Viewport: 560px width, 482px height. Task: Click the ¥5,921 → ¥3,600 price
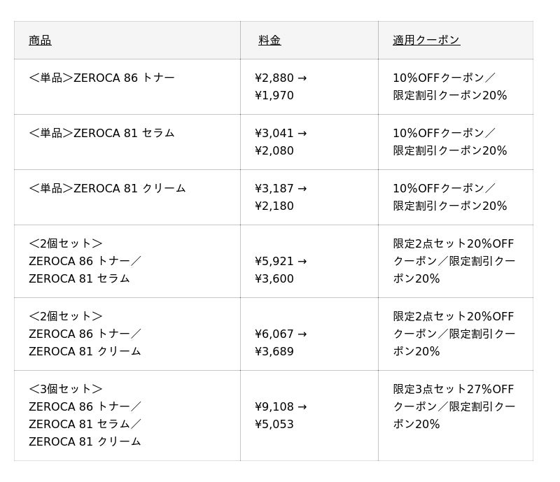tap(281, 270)
